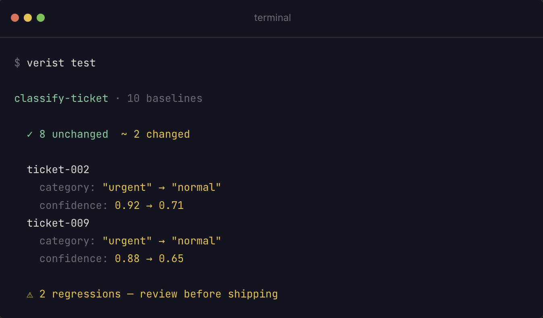Click the "verist test" command text

tap(61, 63)
